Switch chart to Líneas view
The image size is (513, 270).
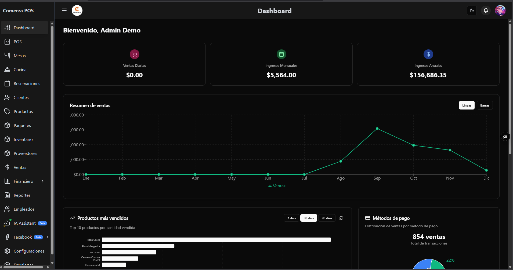(x=467, y=105)
